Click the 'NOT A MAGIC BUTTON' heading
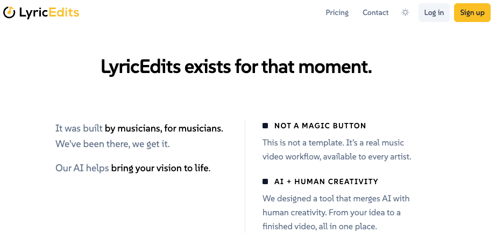This screenshot has width=496, height=240. tap(320, 126)
